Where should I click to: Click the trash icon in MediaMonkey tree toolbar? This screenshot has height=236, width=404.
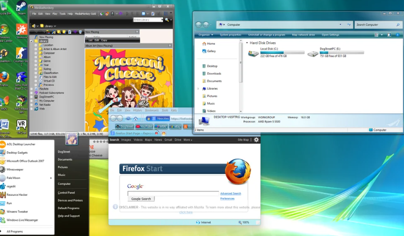(81, 32)
